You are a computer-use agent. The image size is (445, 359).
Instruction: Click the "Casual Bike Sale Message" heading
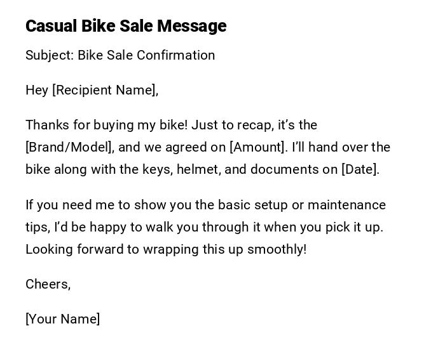click(126, 26)
